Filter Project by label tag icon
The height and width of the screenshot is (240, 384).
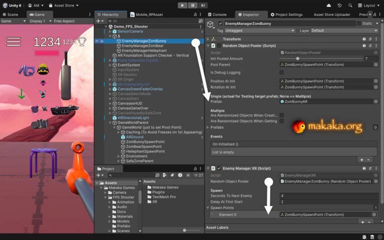click(x=172, y=175)
